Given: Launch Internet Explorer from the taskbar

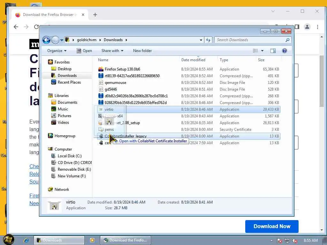Looking at the screenshot, I should click(x=26, y=240).
